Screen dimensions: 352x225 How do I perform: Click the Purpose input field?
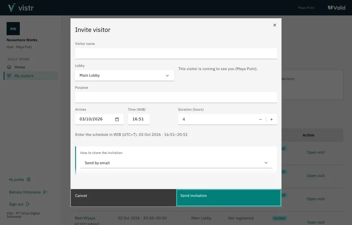click(x=176, y=98)
